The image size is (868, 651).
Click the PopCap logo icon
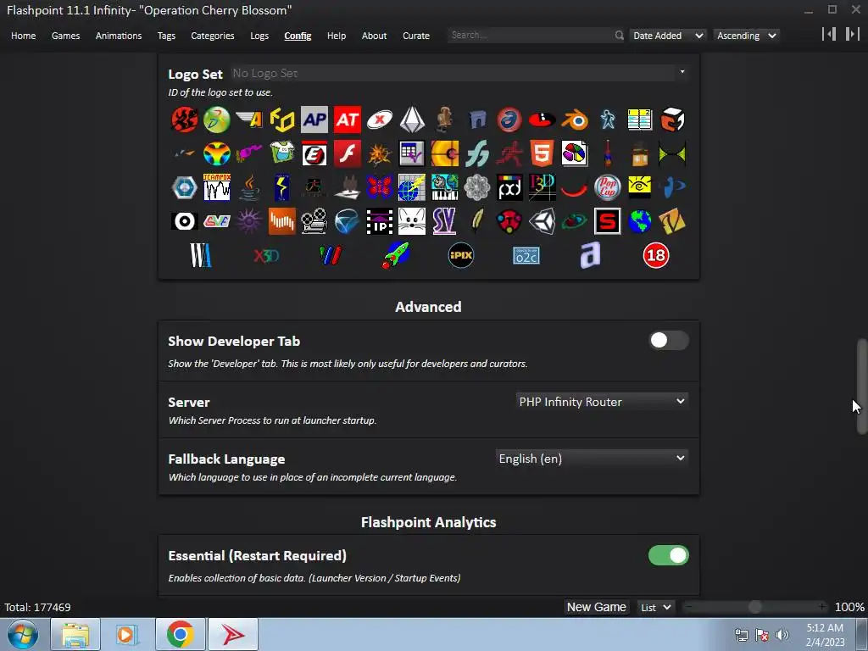click(607, 187)
